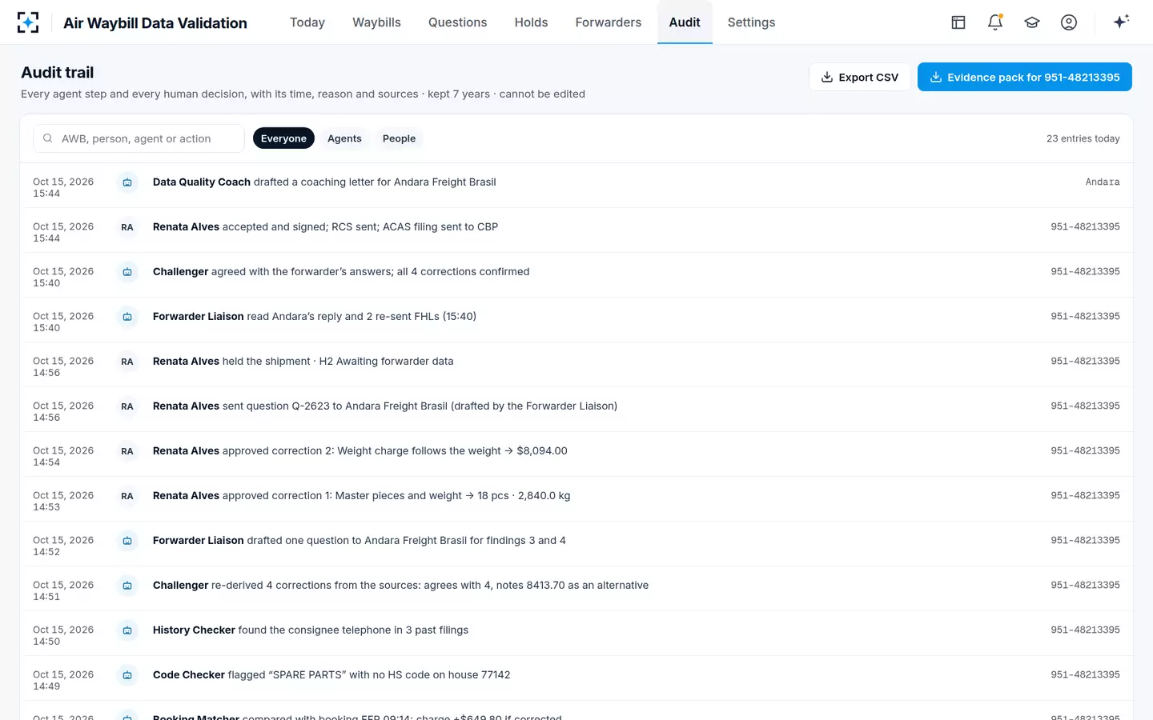Click RA avatar on sent question Q-2623 row

pos(127,406)
